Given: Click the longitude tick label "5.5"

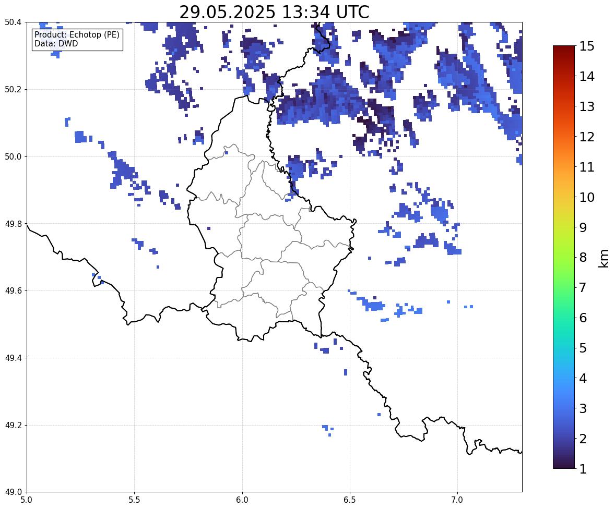Looking at the screenshot, I should click(135, 500).
